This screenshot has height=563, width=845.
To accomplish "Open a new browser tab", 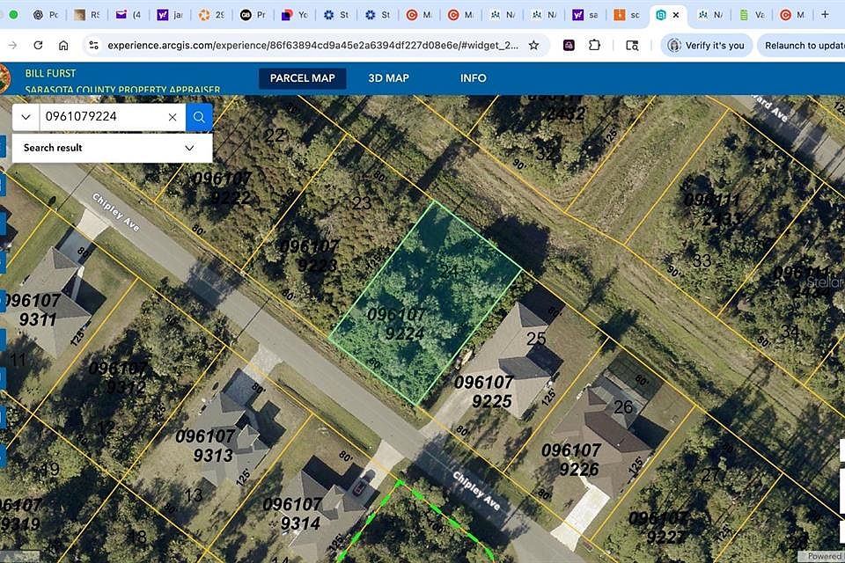I will click(x=825, y=15).
